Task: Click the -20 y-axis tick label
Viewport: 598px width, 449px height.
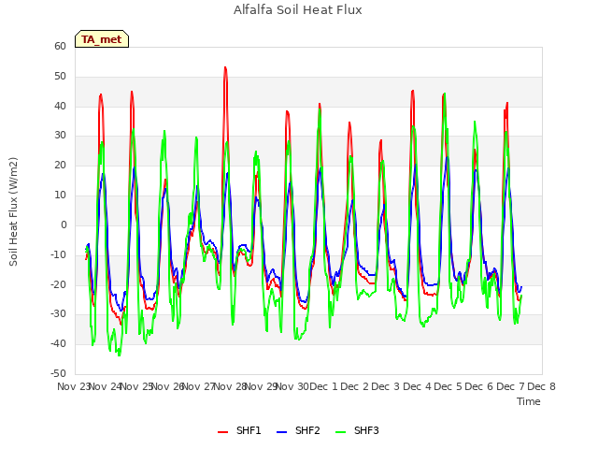Action: 59,284
